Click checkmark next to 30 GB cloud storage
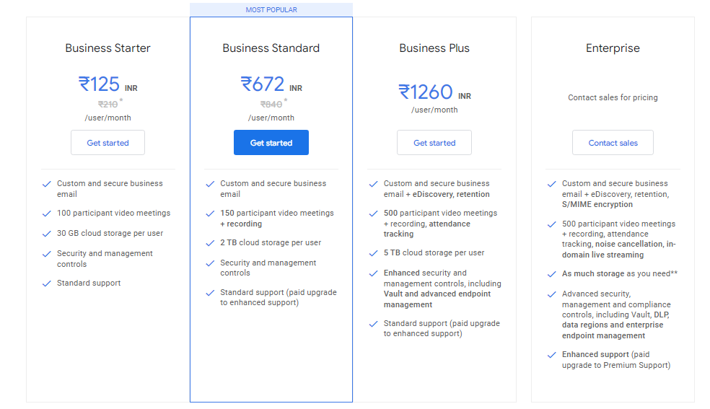Image resolution: width=710 pixels, height=409 pixels. 47,234
